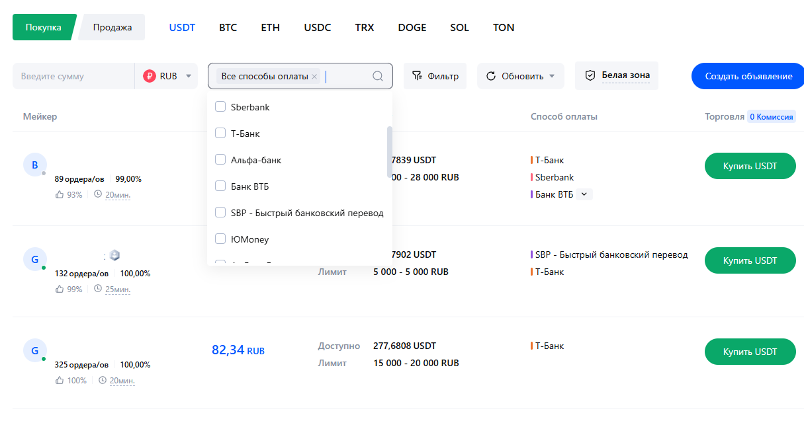
Task: Click avatar B of the first maker
Action: [35, 165]
